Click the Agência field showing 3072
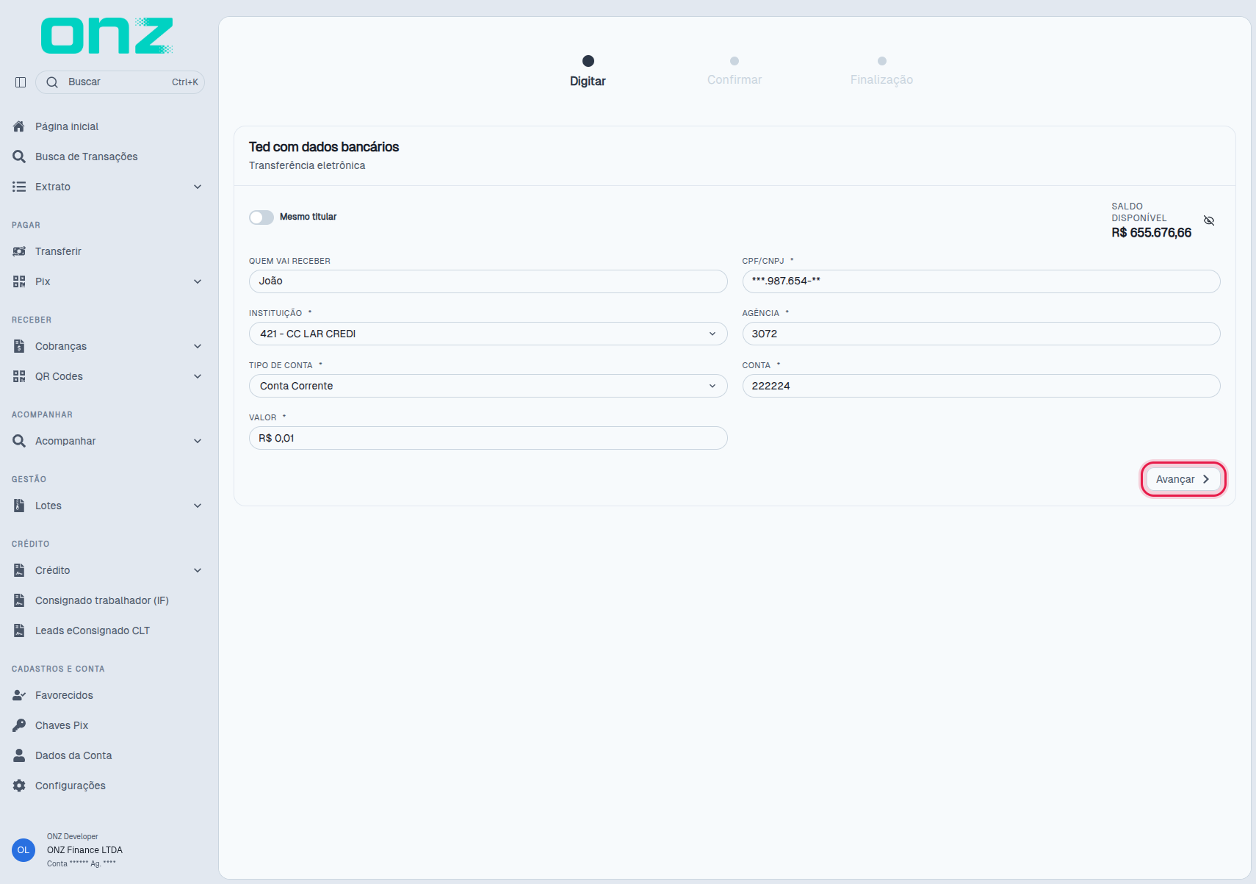Image resolution: width=1256 pixels, height=884 pixels. click(981, 334)
